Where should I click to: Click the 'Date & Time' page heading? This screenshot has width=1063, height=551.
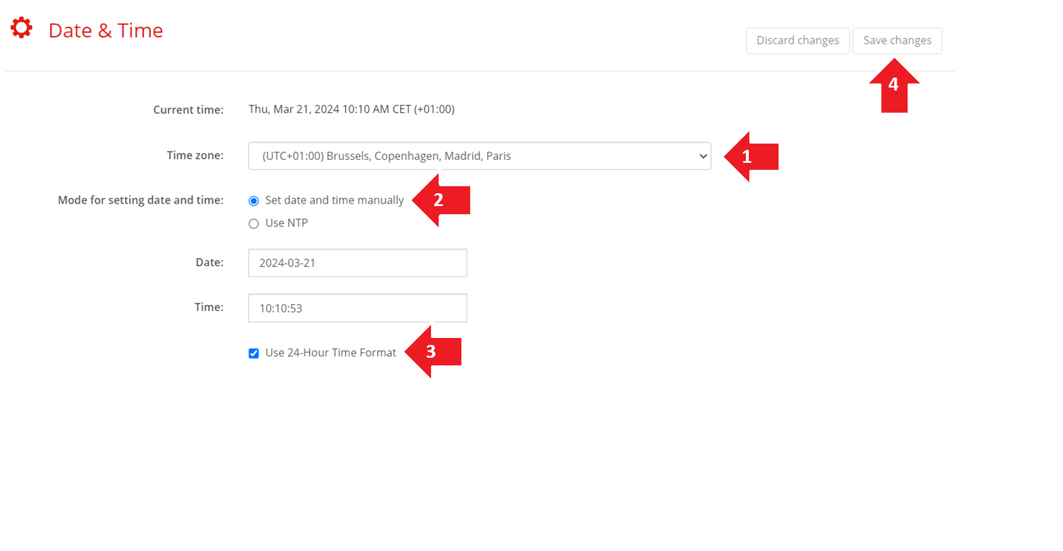[106, 30]
